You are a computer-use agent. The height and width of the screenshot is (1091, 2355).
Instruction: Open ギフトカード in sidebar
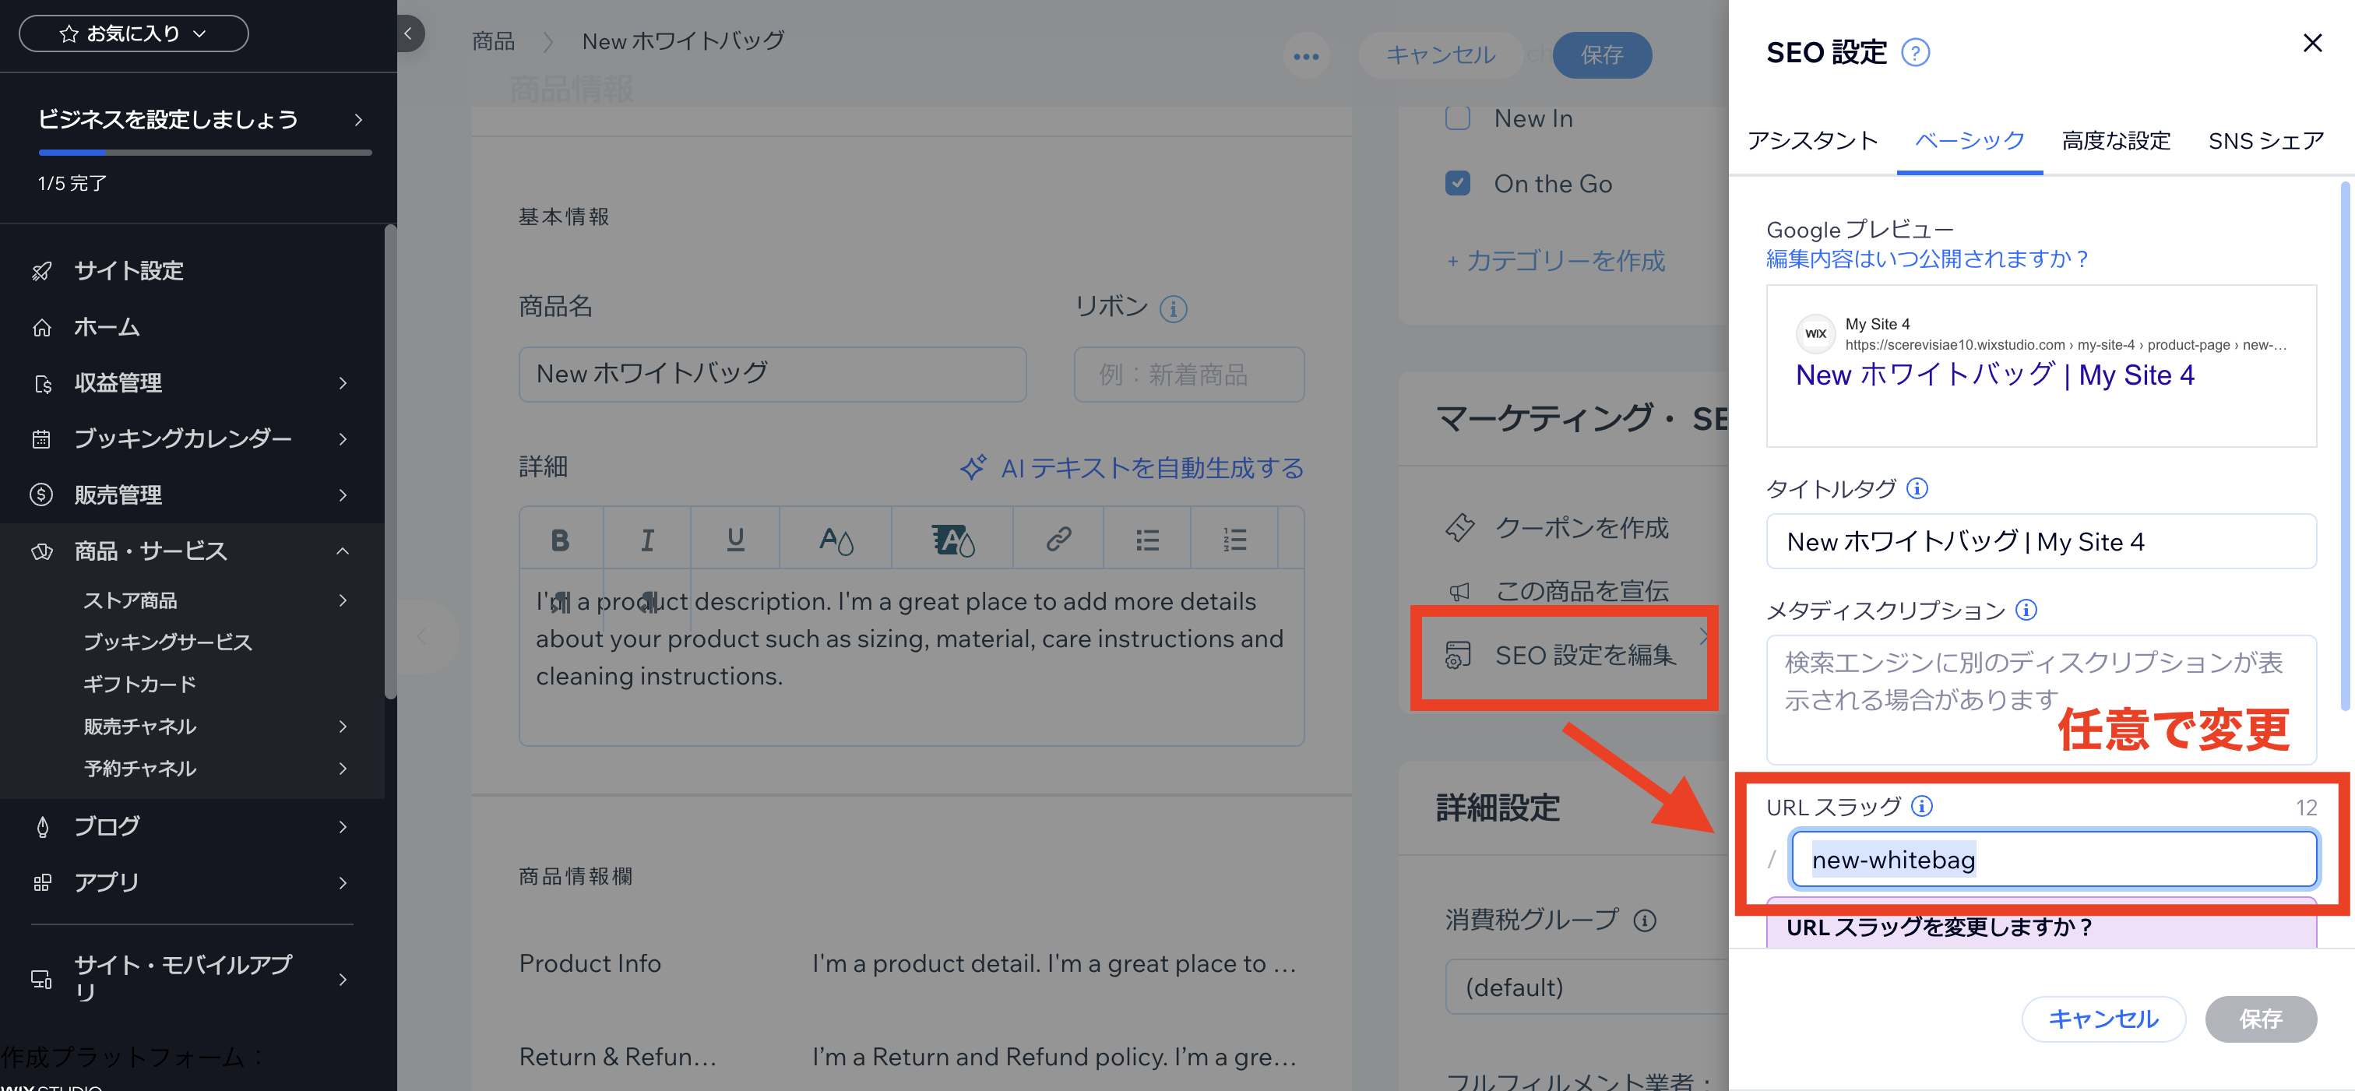(140, 684)
